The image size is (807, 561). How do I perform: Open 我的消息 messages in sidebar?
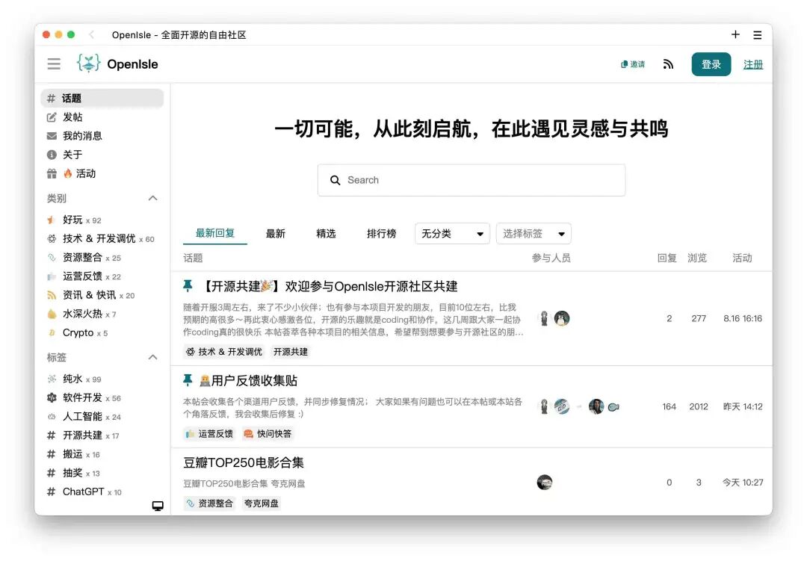coord(81,136)
